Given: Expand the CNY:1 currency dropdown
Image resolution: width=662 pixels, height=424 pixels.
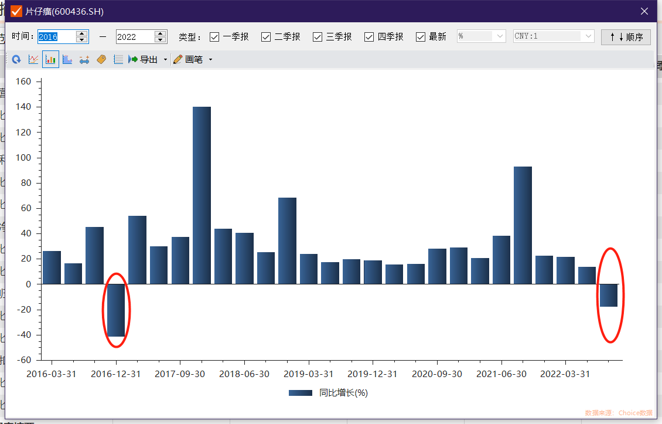Looking at the screenshot, I should (554, 36).
